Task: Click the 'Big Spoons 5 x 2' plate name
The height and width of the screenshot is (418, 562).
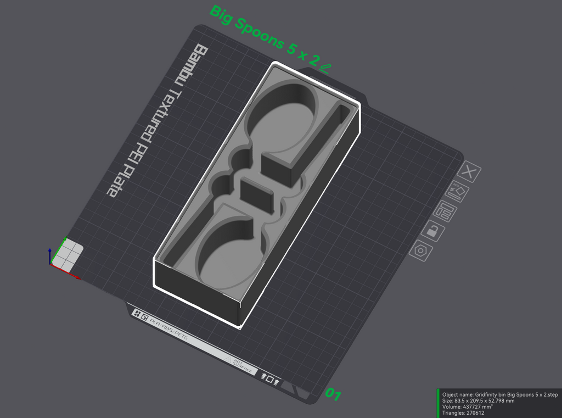Action: tap(263, 36)
